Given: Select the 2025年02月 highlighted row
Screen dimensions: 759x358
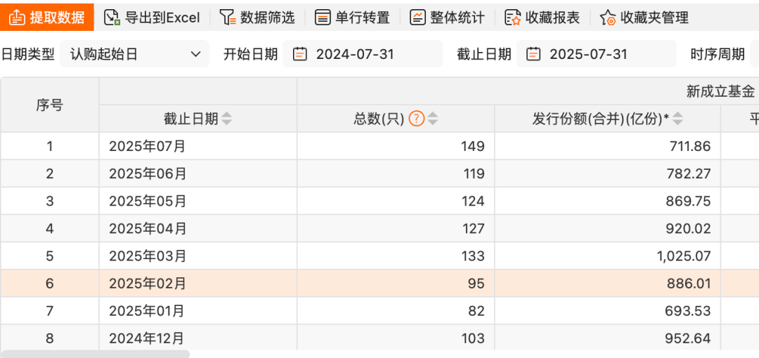Looking at the screenshot, I should point(379,284).
